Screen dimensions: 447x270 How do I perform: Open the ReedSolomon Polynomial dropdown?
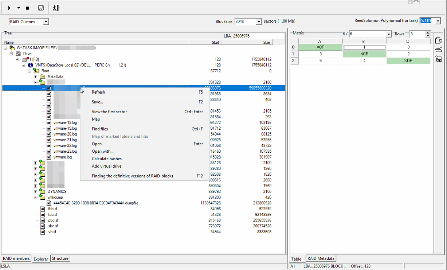[438, 21]
